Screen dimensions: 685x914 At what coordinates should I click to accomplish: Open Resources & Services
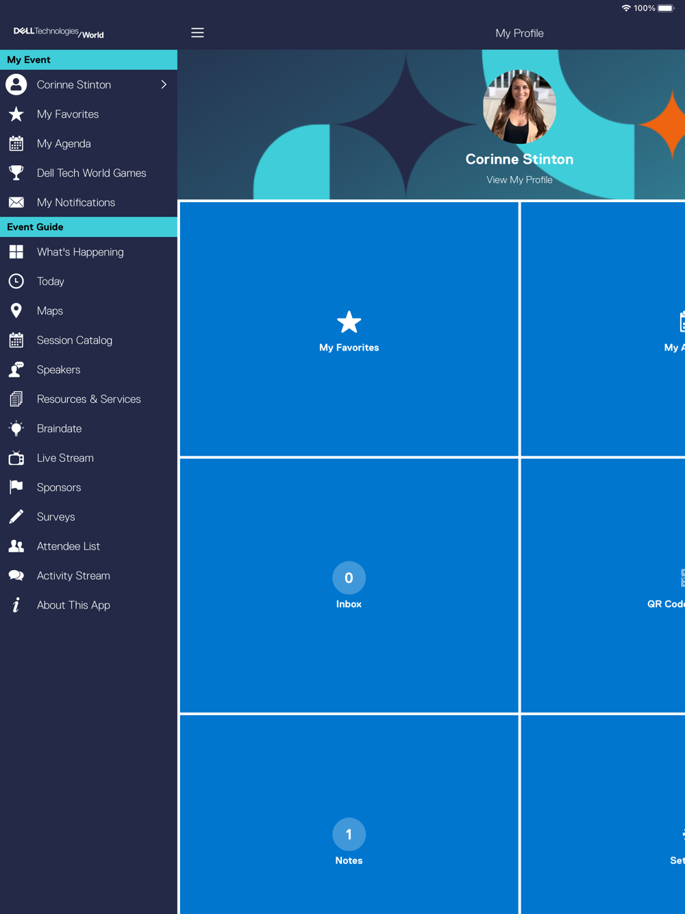[x=88, y=399]
